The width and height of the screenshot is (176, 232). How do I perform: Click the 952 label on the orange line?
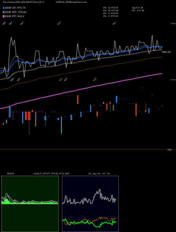[x=169, y=150]
